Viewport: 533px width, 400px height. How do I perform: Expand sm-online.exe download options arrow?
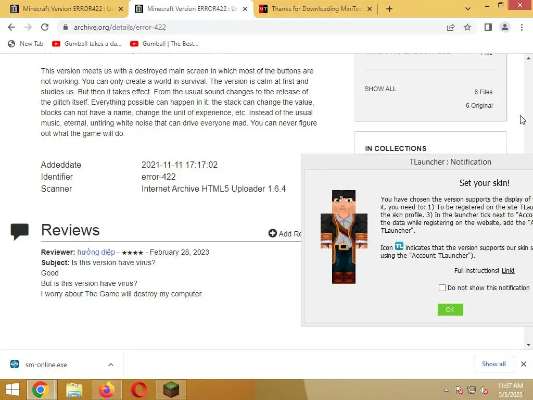point(111,365)
